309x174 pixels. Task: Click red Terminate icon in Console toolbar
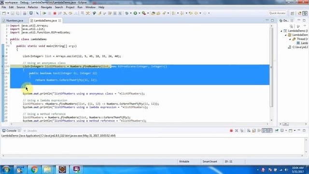(231, 130)
